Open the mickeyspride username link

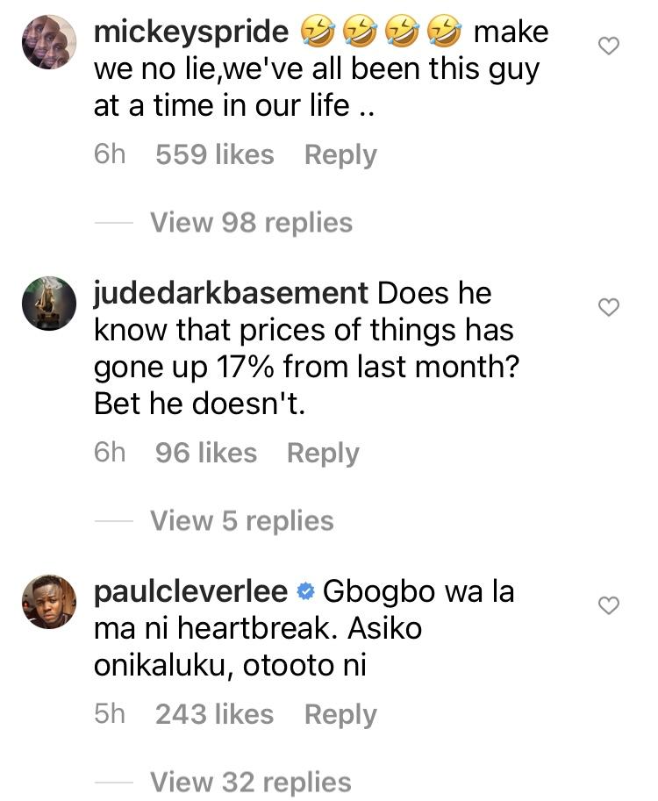[x=190, y=32]
